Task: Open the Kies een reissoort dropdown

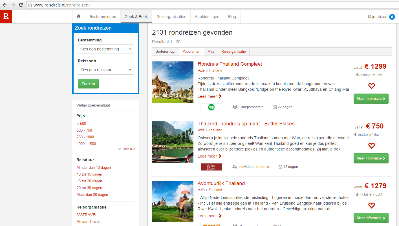Action: coord(106,70)
